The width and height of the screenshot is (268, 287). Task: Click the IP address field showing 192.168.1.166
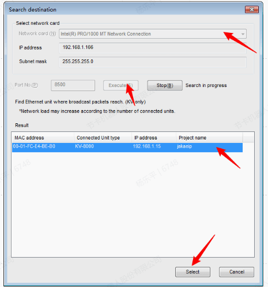click(x=153, y=48)
